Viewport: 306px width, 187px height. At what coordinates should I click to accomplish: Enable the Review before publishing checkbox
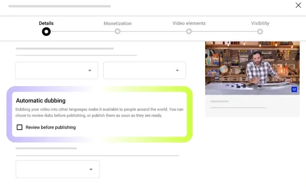(x=19, y=127)
